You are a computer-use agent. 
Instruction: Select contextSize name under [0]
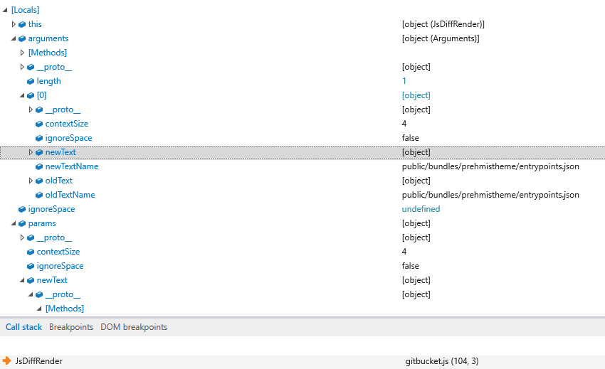(x=67, y=124)
